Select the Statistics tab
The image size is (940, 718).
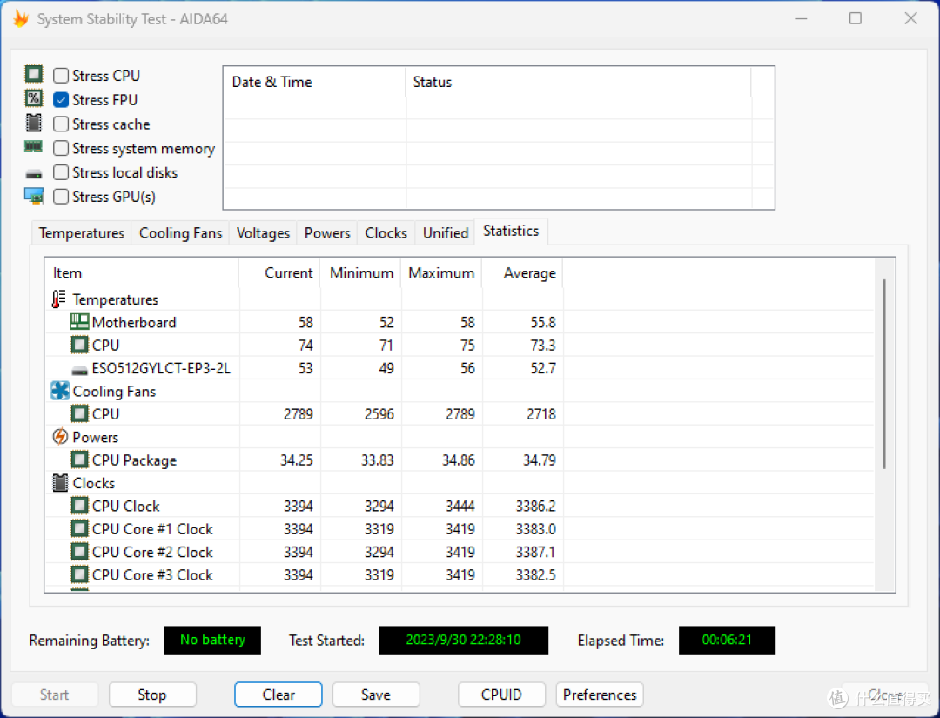click(511, 232)
